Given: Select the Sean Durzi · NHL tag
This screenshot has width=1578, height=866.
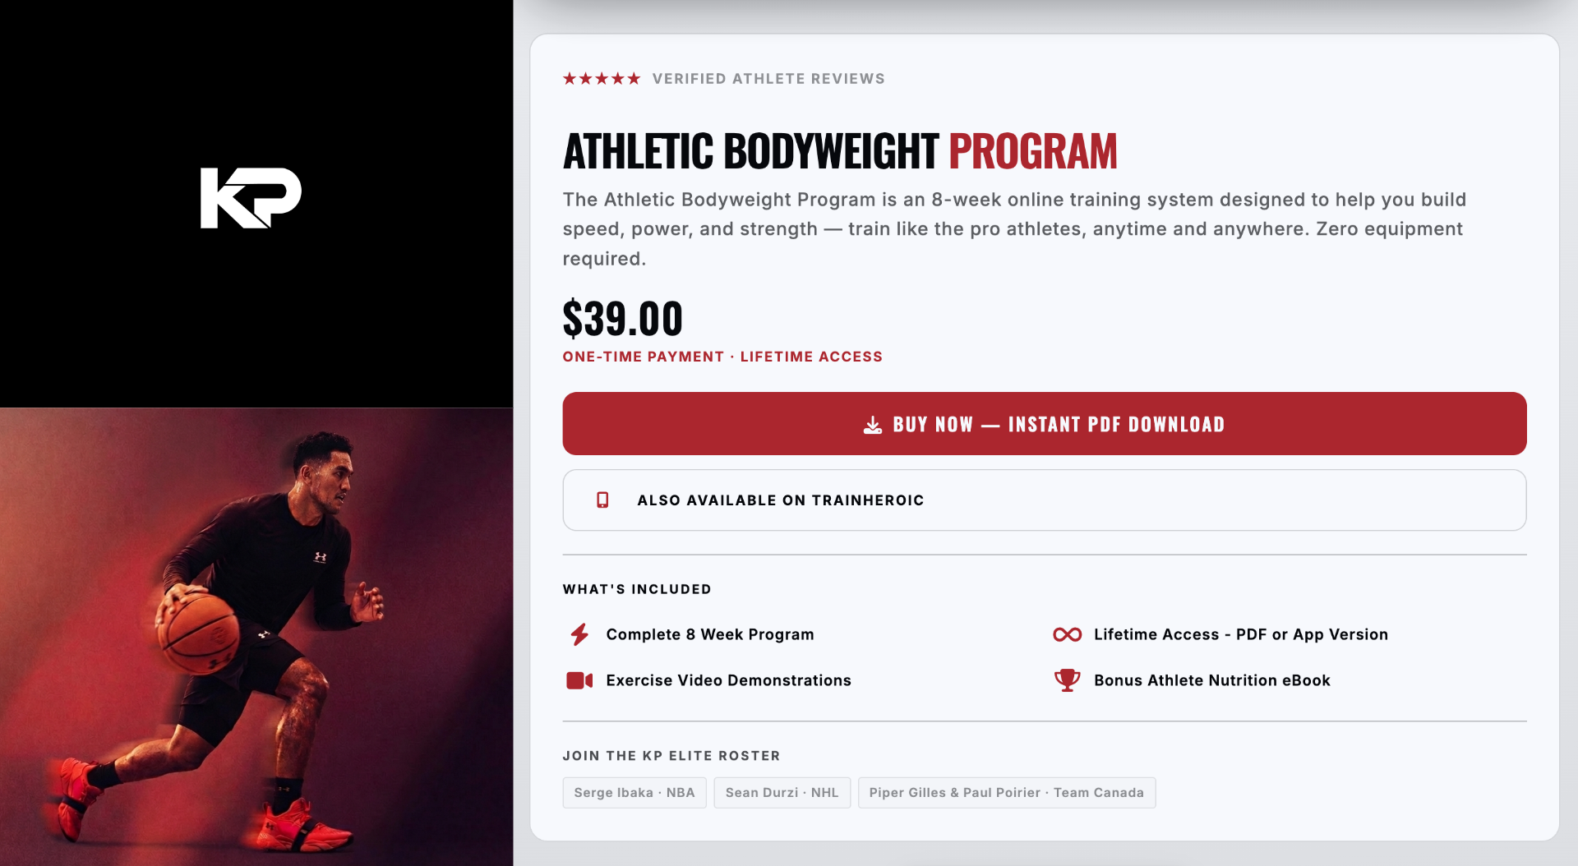Looking at the screenshot, I should click(782, 793).
